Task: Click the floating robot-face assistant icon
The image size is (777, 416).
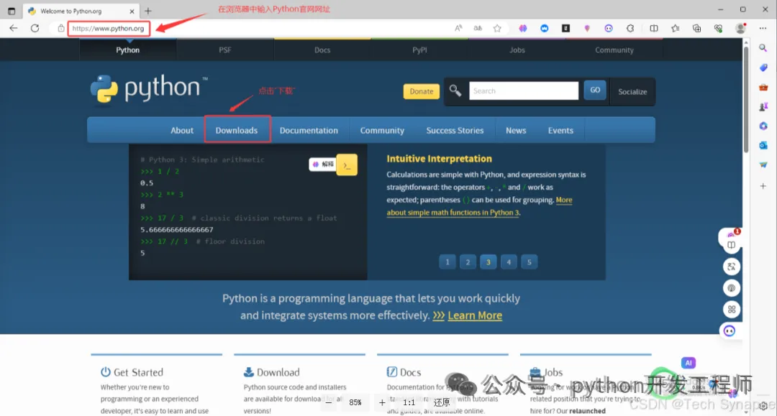Action: pyautogui.click(x=730, y=331)
